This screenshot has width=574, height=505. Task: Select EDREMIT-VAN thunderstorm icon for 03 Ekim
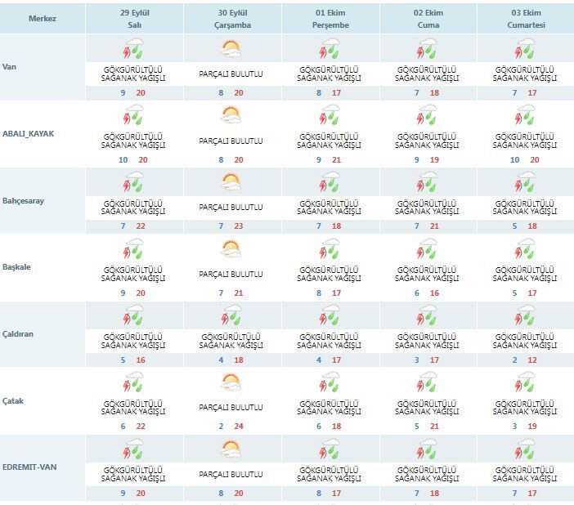[525, 449]
